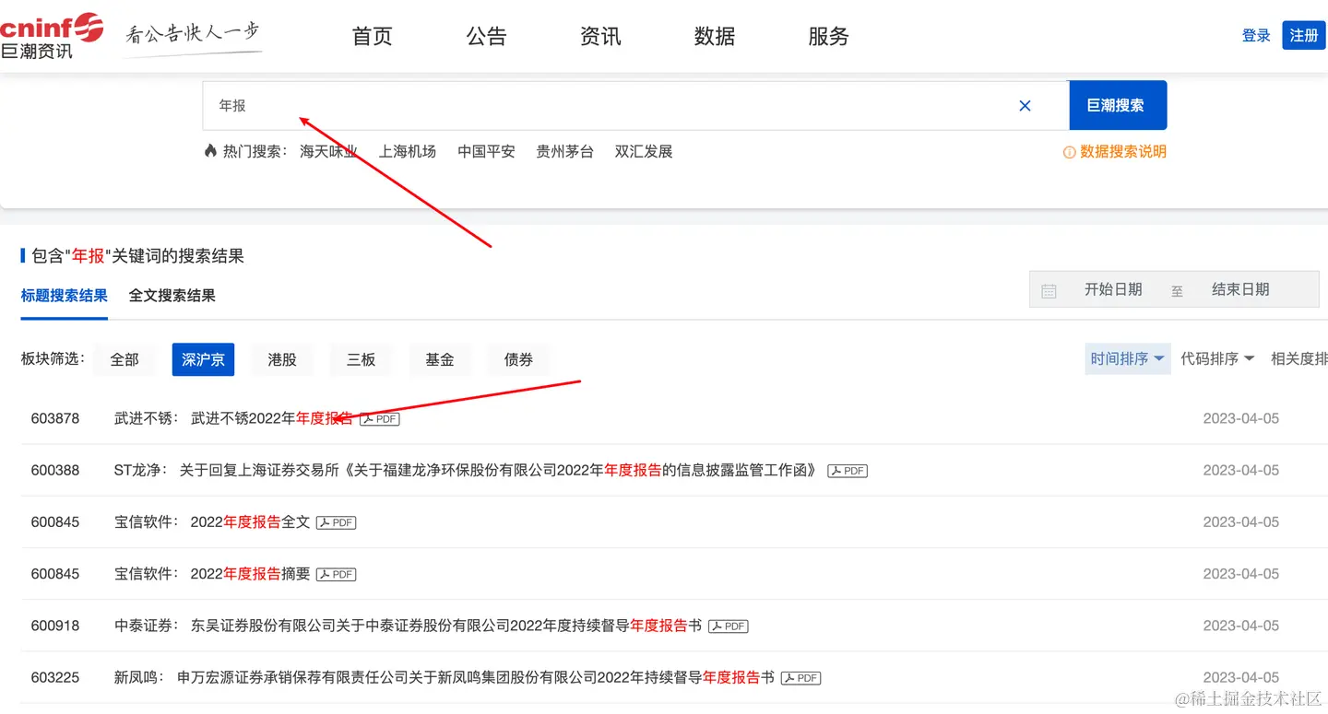Click the 结束日期 date field

click(x=1240, y=289)
